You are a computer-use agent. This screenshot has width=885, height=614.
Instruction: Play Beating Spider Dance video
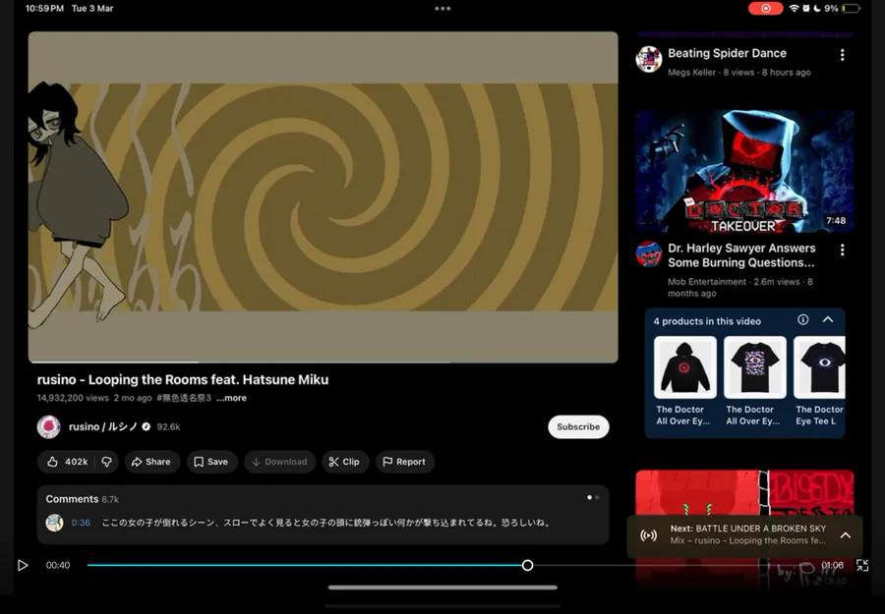[727, 53]
